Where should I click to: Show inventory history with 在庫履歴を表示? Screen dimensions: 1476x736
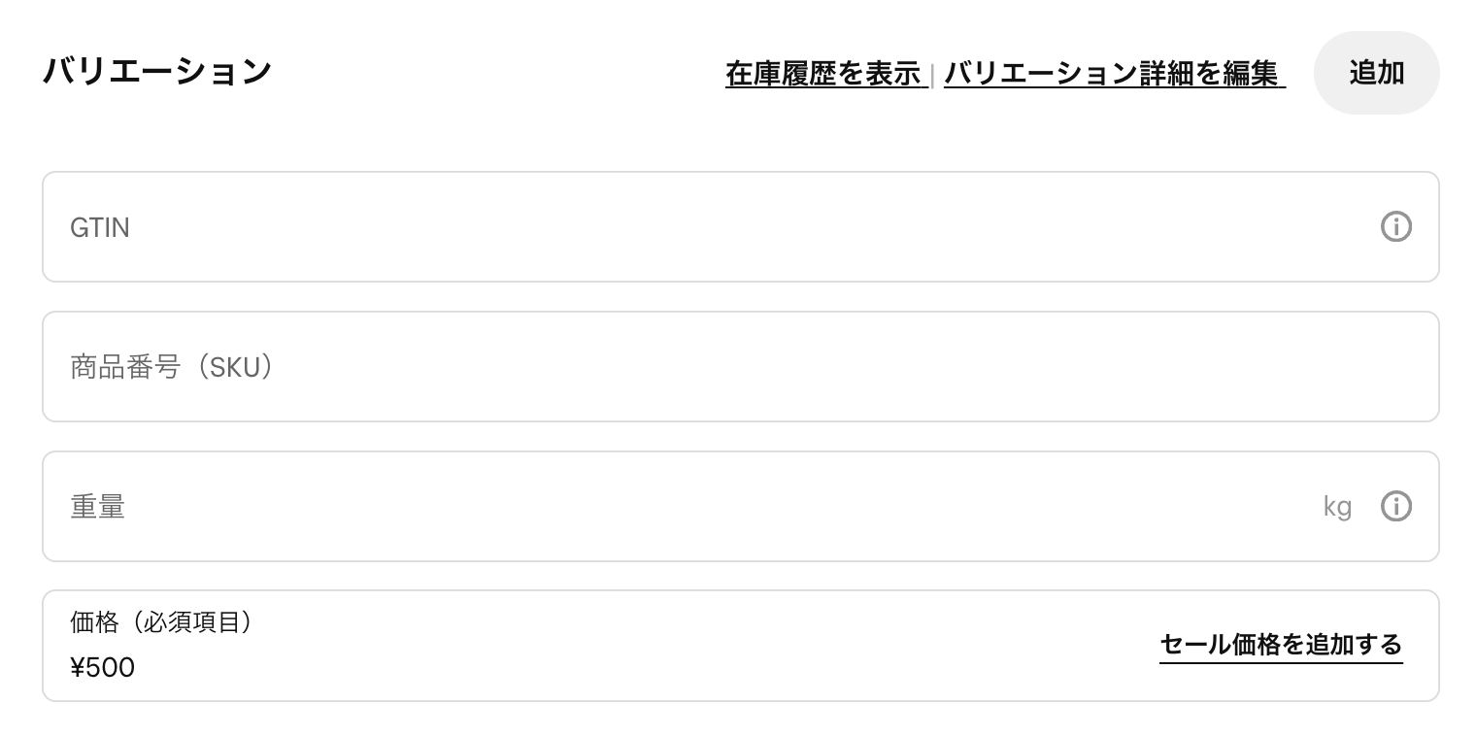coord(824,72)
